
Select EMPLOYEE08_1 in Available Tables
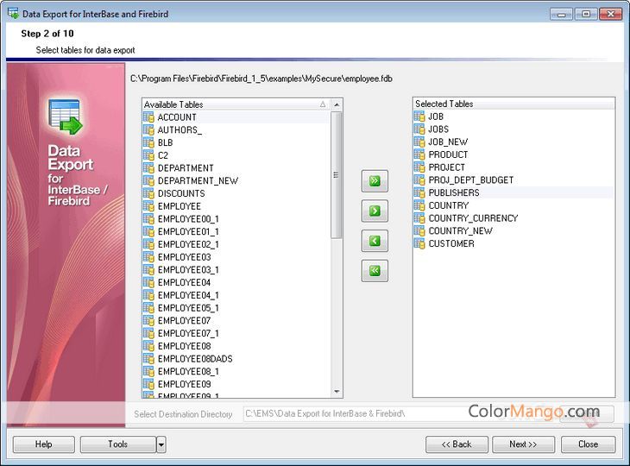tap(188, 372)
